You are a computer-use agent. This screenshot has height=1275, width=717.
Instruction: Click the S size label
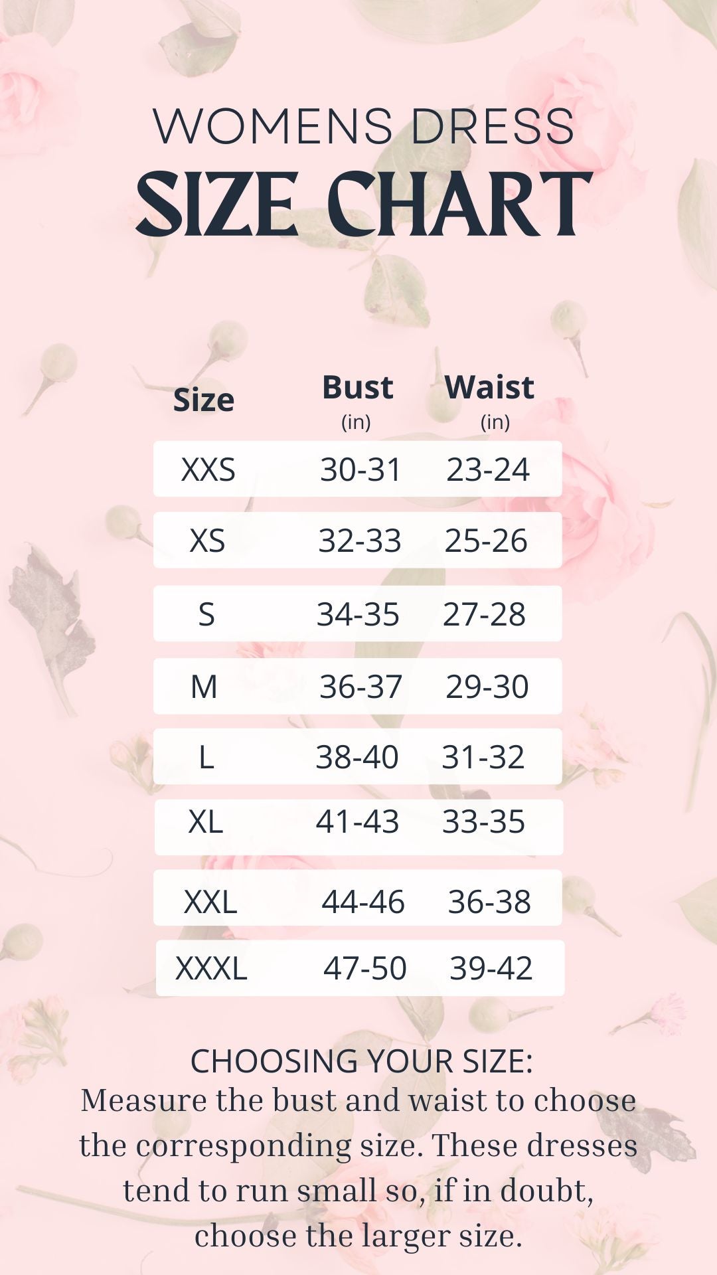[206, 614]
